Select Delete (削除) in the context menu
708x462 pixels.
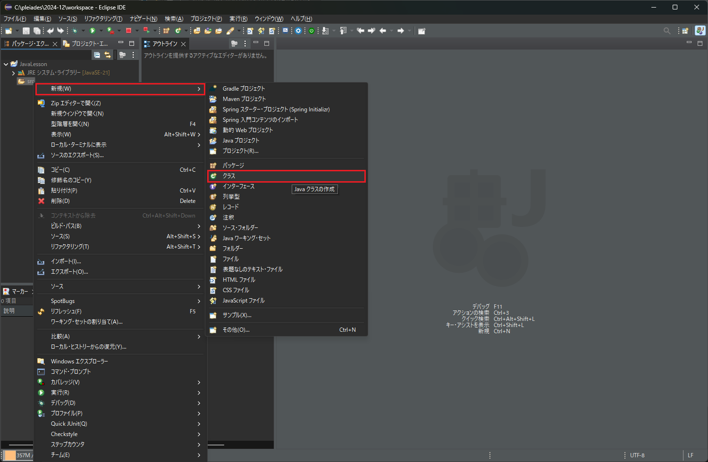pos(120,201)
